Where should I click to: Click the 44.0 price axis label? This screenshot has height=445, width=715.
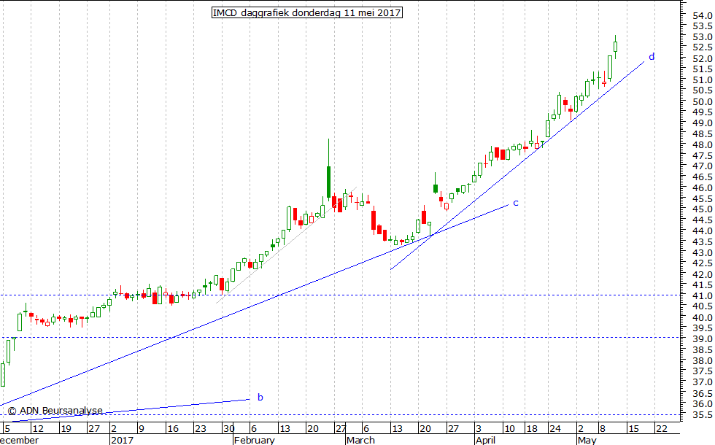click(702, 231)
